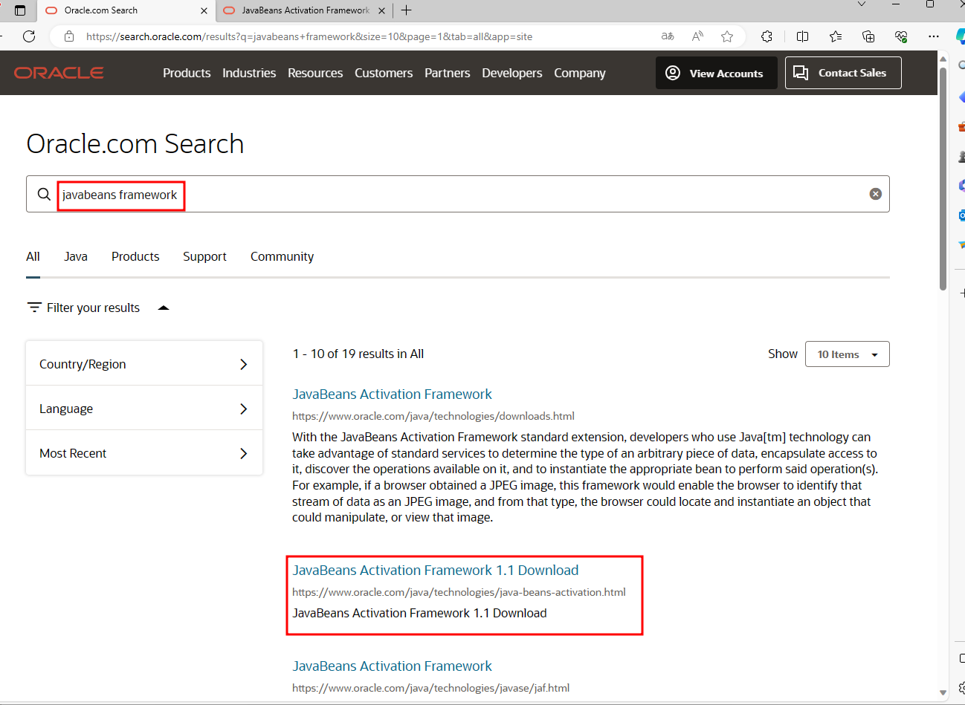The image size is (965, 705).
Task: Close the Oracle.com Search tab
Action: pos(204,10)
